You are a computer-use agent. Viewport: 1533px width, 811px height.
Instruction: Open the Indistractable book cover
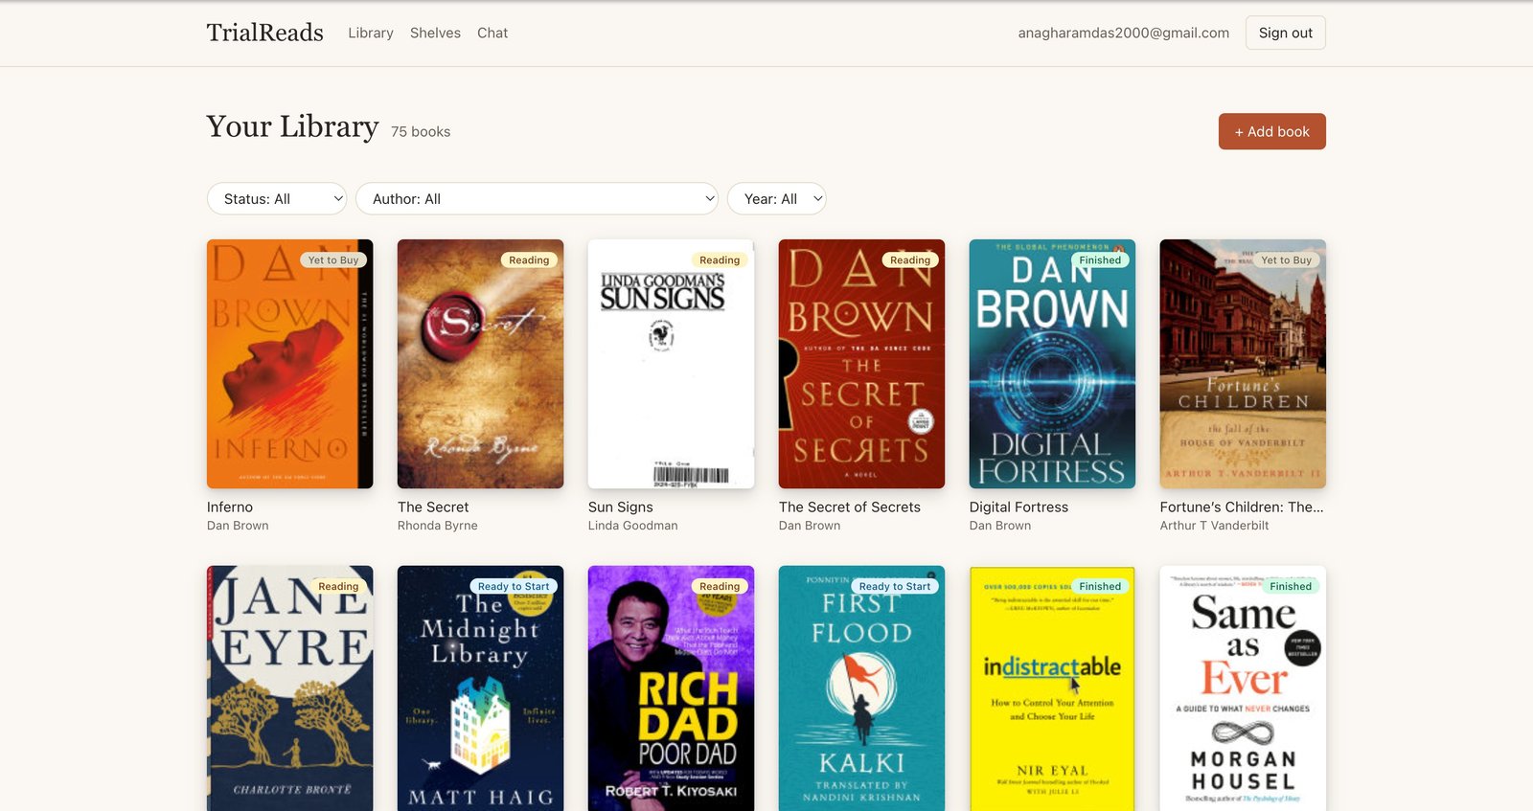[x=1052, y=688]
